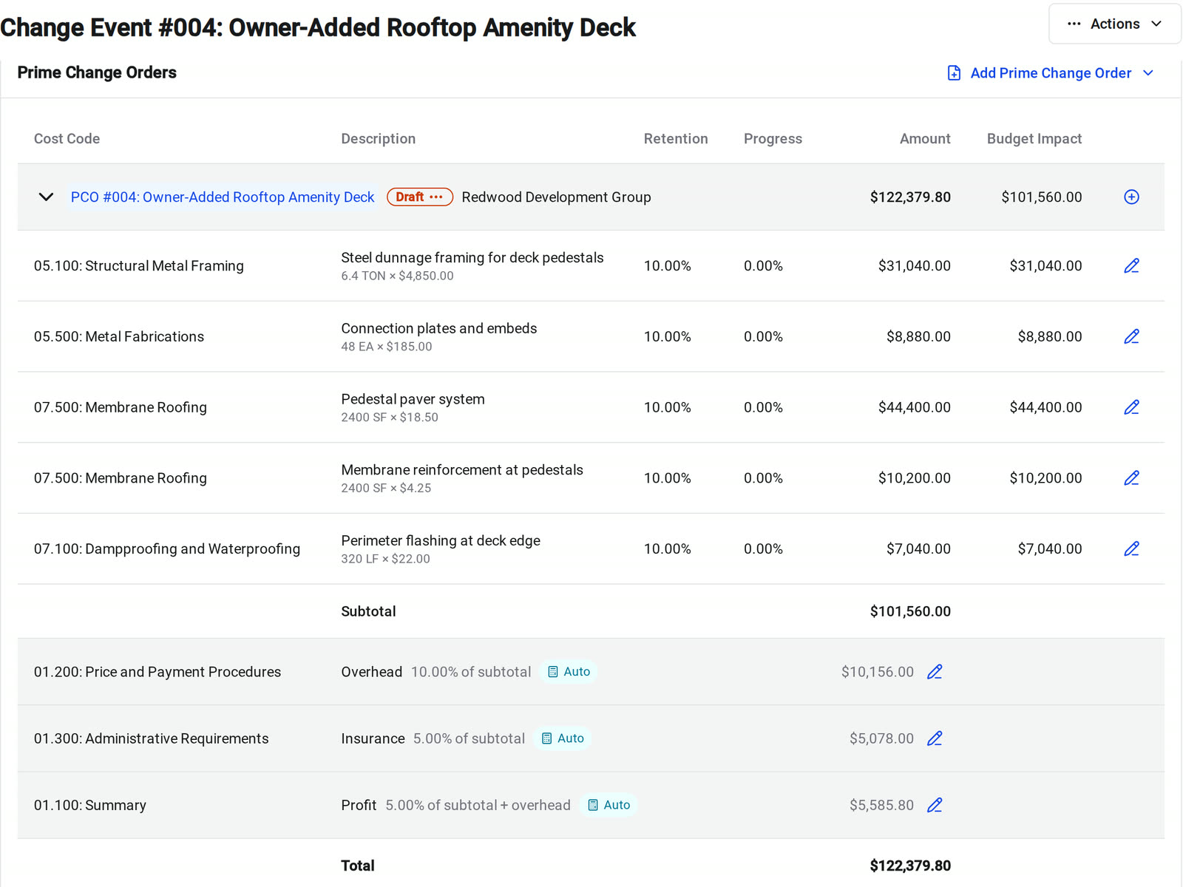Click the 10.00% retention for Metal Fabrications
This screenshot has width=1183, height=887.
(667, 337)
